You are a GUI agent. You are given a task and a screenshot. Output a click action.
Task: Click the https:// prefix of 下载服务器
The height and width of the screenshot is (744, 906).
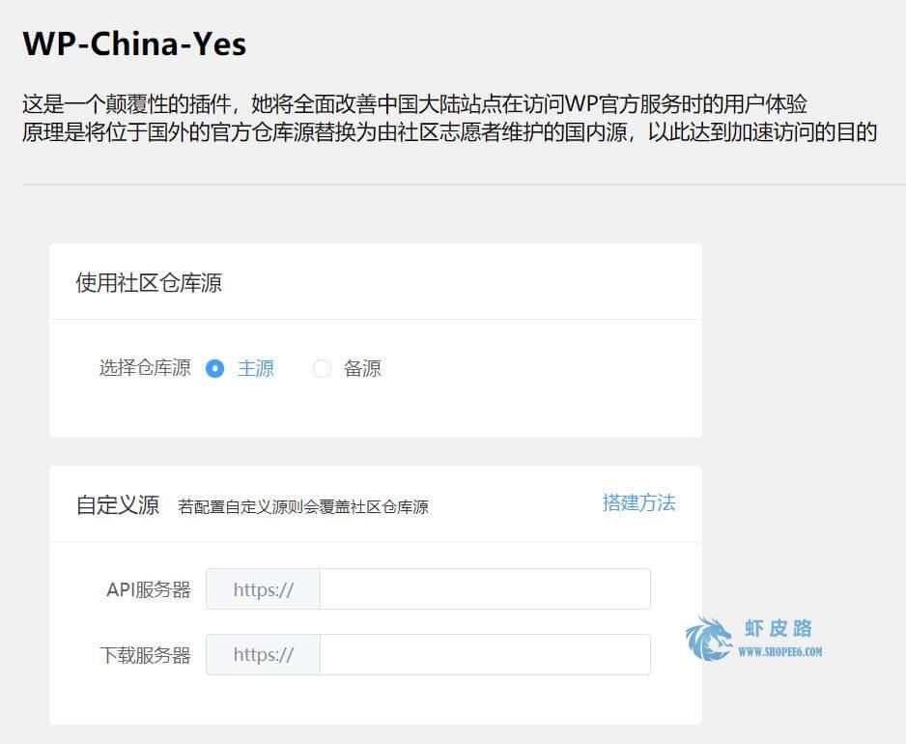tap(264, 654)
